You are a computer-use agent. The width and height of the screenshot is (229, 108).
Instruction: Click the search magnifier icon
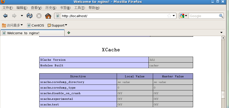[x=221, y=16]
